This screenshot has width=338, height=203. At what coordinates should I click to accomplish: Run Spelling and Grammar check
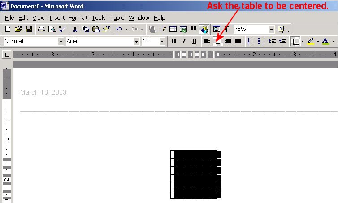pyautogui.click(x=62, y=29)
